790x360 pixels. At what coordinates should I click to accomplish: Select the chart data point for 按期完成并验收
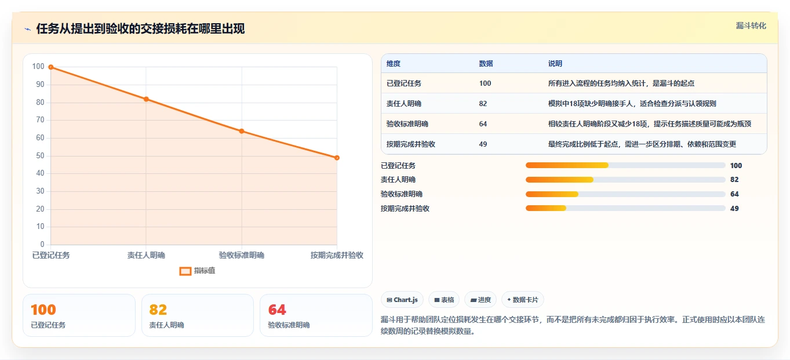click(x=337, y=158)
